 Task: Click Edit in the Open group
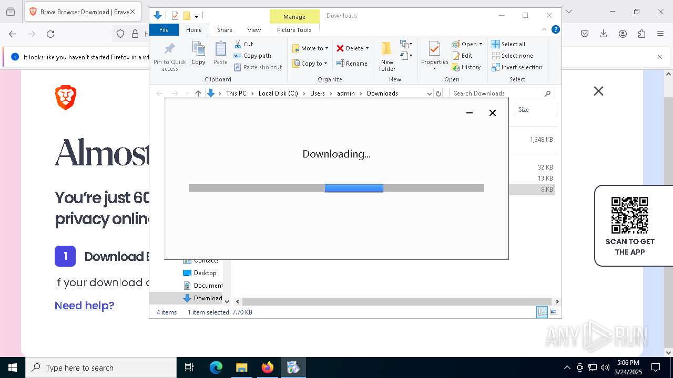[462, 56]
